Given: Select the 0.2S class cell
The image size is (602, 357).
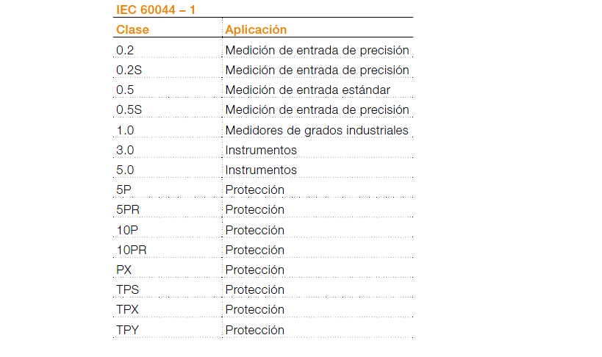Looking at the screenshot, I should point(129,70).
